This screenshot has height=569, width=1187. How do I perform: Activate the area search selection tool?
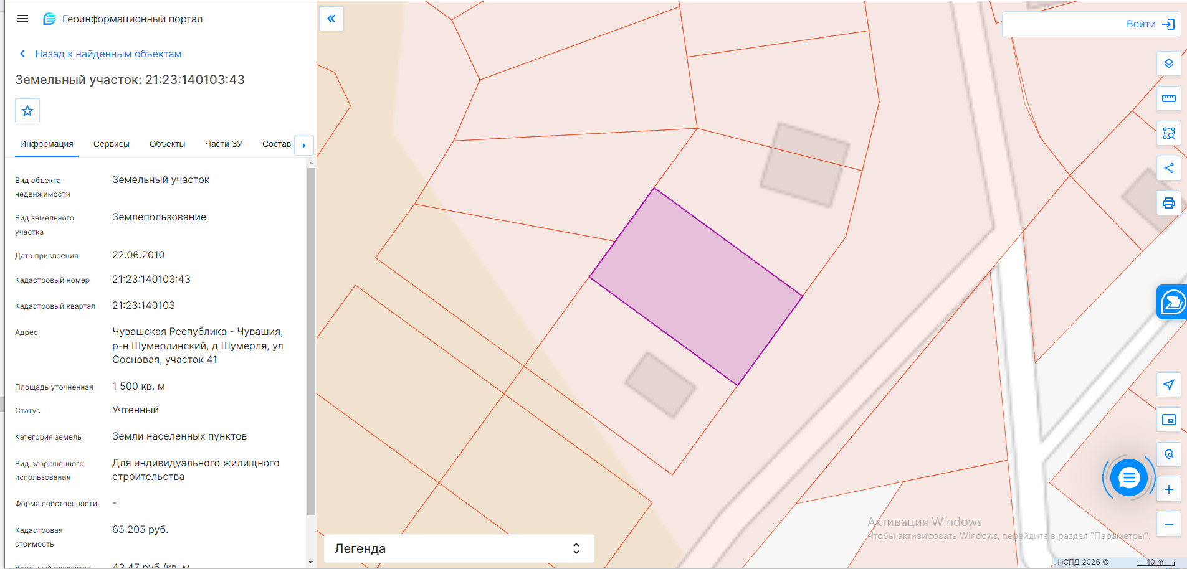[x=1169, y=133]
